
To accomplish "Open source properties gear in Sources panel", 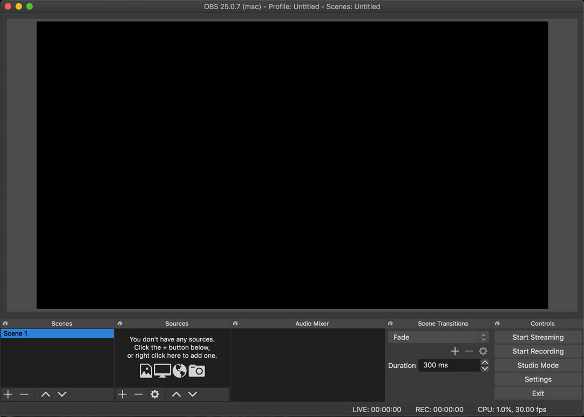I will 154,394.
